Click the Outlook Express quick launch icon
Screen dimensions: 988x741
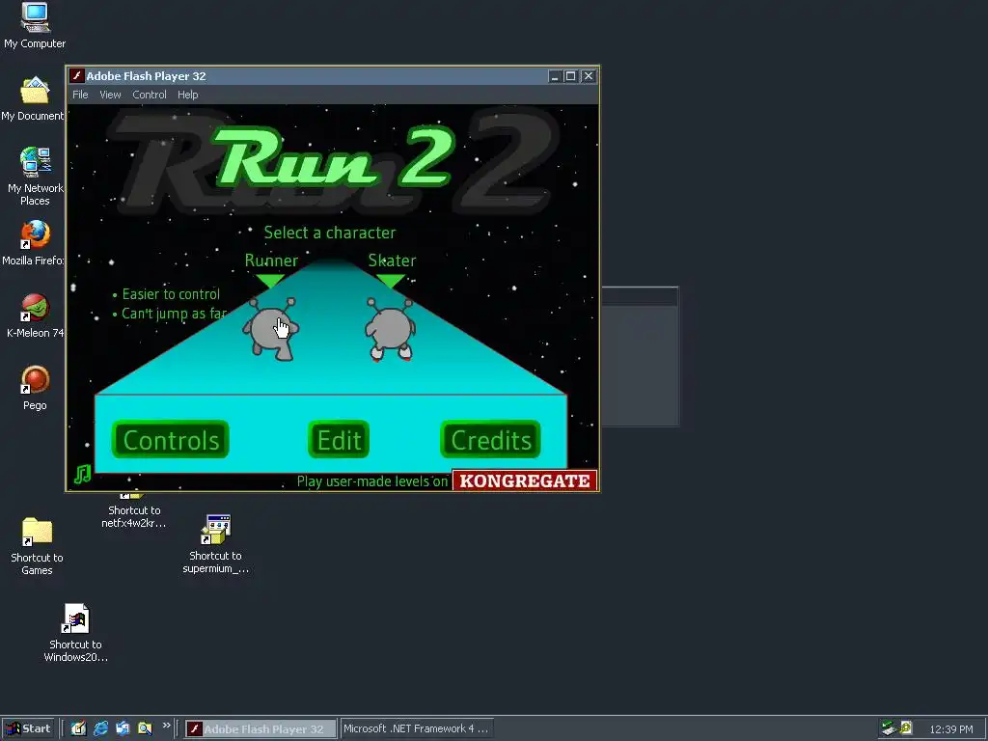click(123, 728)
